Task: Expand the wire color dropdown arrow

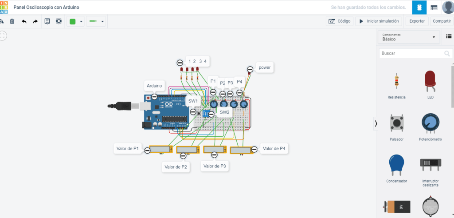Action: (x=81, y=21)
